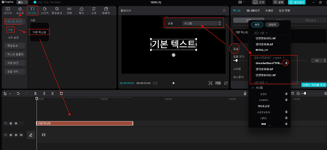The image size is (327, 150).
Task: Click the cover edit pencil icon
Action: 31,135
